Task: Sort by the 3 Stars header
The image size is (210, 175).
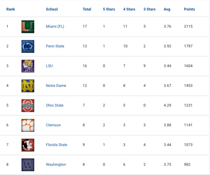Action: click(150, 9)
